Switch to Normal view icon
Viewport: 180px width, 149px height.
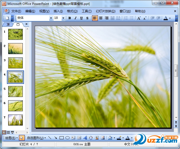[x=4, y=132]
